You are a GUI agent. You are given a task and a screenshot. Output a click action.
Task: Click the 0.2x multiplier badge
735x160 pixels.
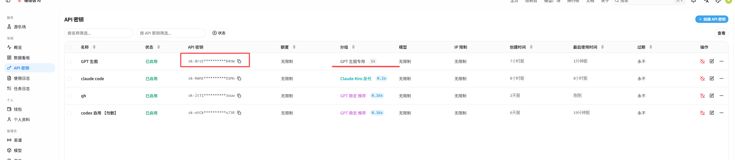pyautogui.click(x=381, y=78)
